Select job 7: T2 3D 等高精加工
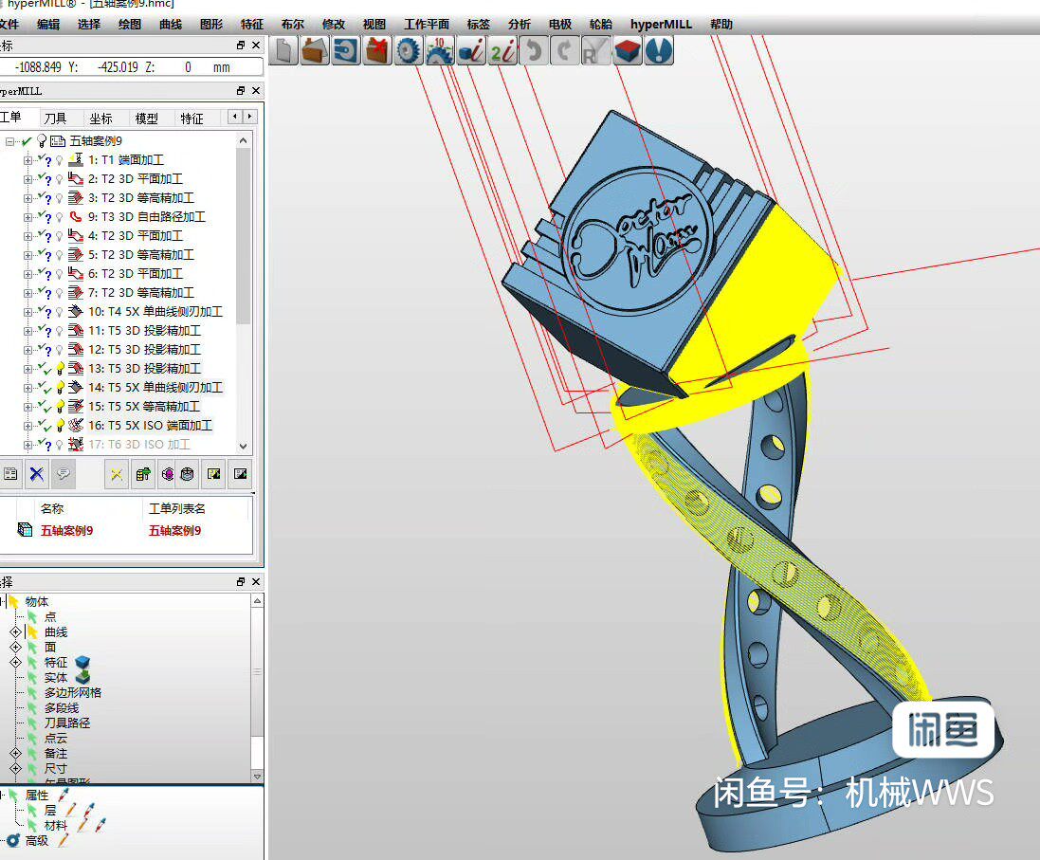The width and height of the screenshot is (1040, 860). (140, 293)
